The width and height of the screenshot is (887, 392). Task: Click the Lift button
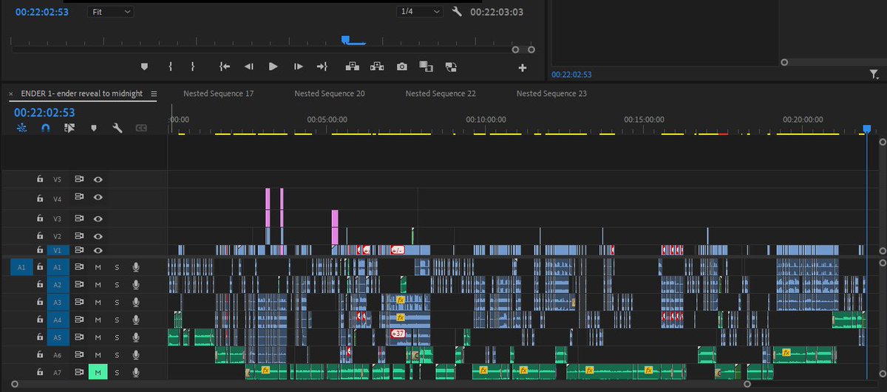pos(352,66)
